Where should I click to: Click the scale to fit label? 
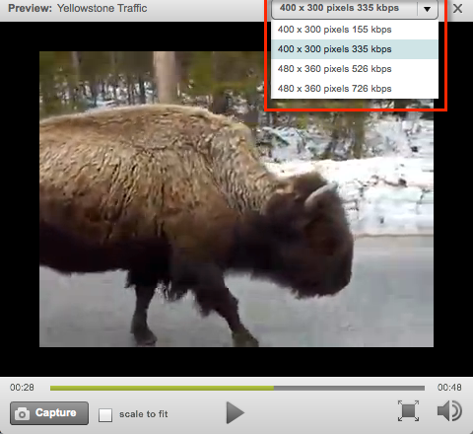(144, 414)
